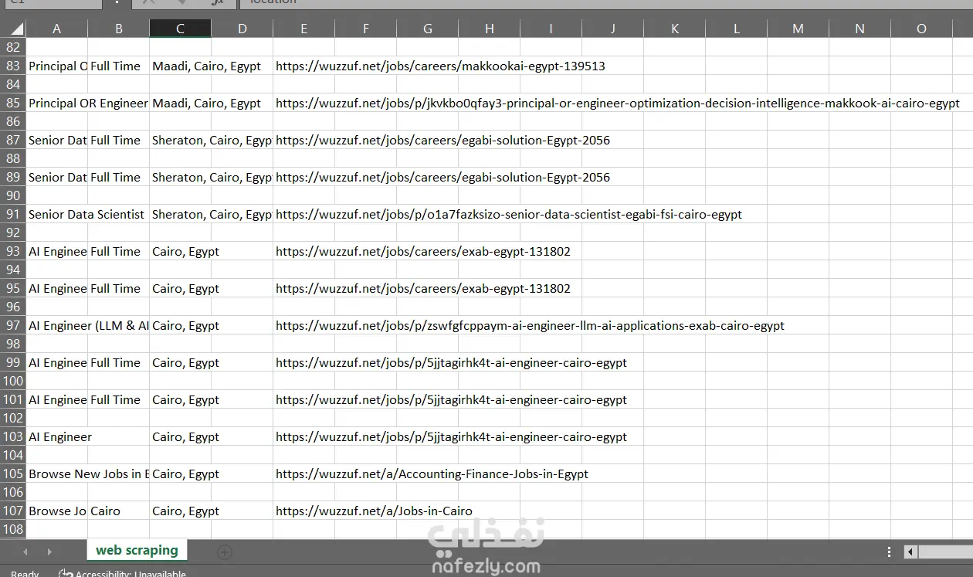Click "Senior Data Scientist" cell in row 91

[86, 214]
